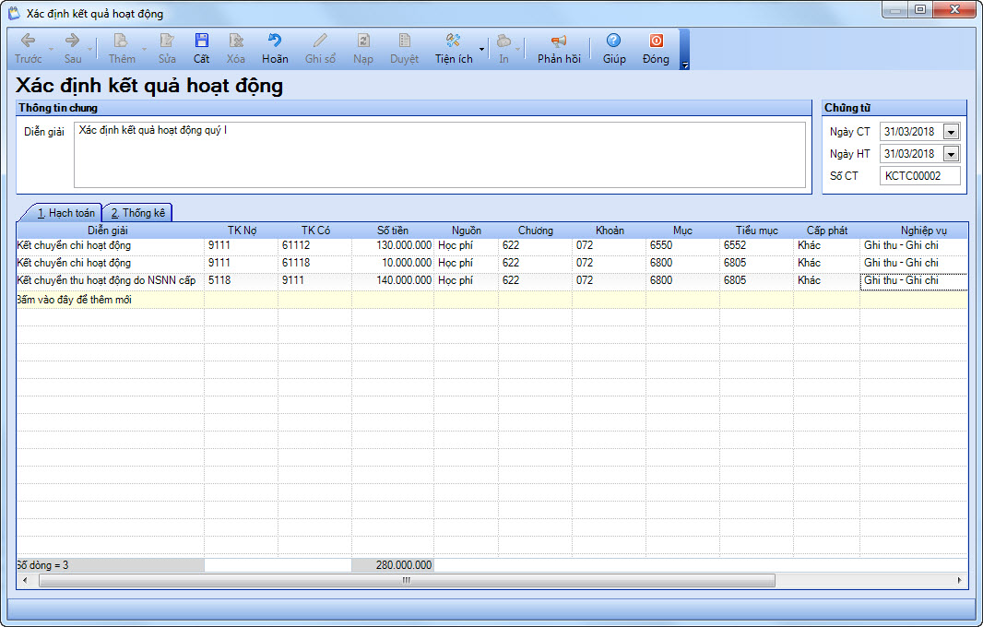Open help with Giúp
This screenshot has width=983, height=627.
pyautogui.click(x=614, y=49)
